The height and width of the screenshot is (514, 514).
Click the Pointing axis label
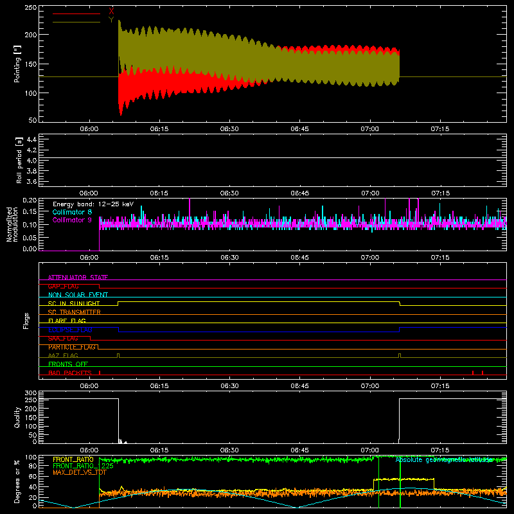[x=17, y=64]
